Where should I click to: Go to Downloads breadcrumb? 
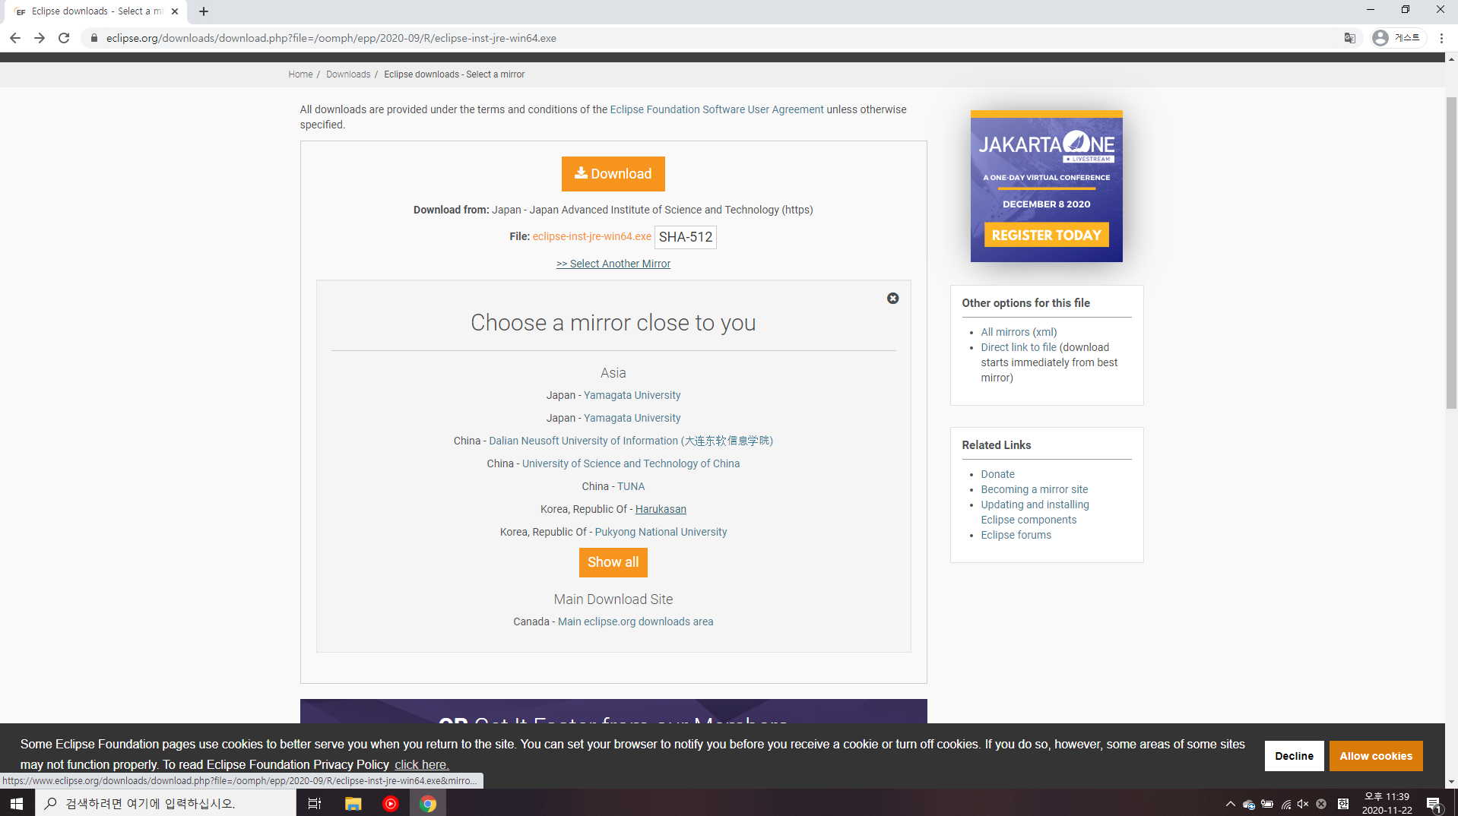click(x=348, y=74)
